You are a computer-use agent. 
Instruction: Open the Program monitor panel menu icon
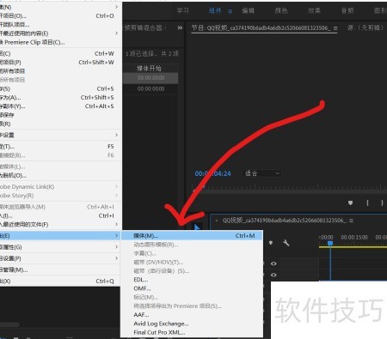[x=335, y=28]
